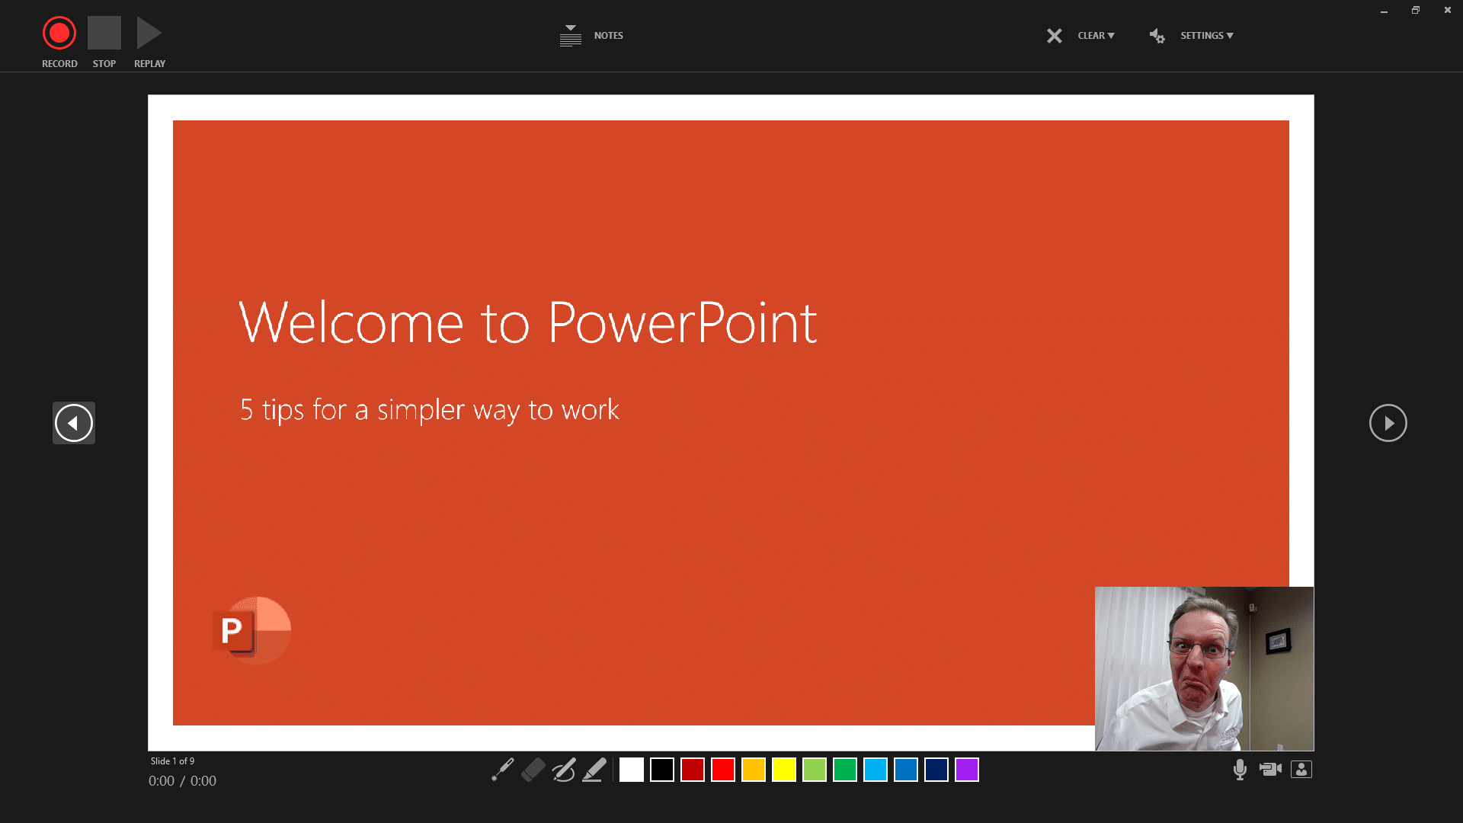Screen dimensions: 1463x823
Task: Choose dark navy ink color
Action: coord(936,770)
